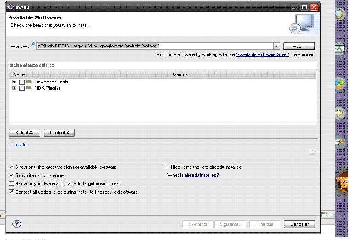Image resolution: width=349 pixels, height=240 pixels.
Task: Click the Work with URL combo field
Action: pos(155,46)
